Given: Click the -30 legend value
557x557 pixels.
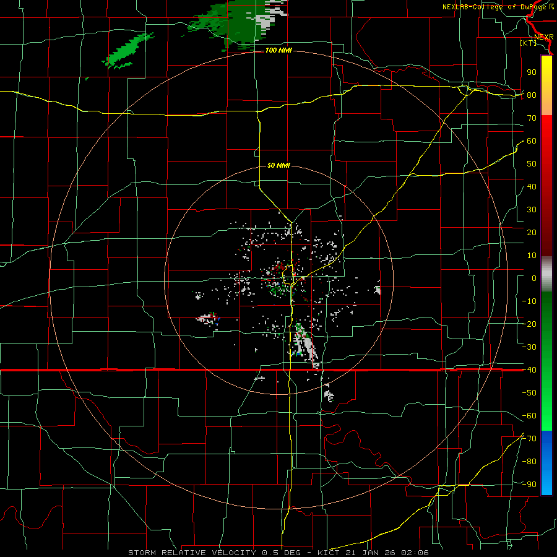Looking at the screenshot, I should click(x=529, y=347).
